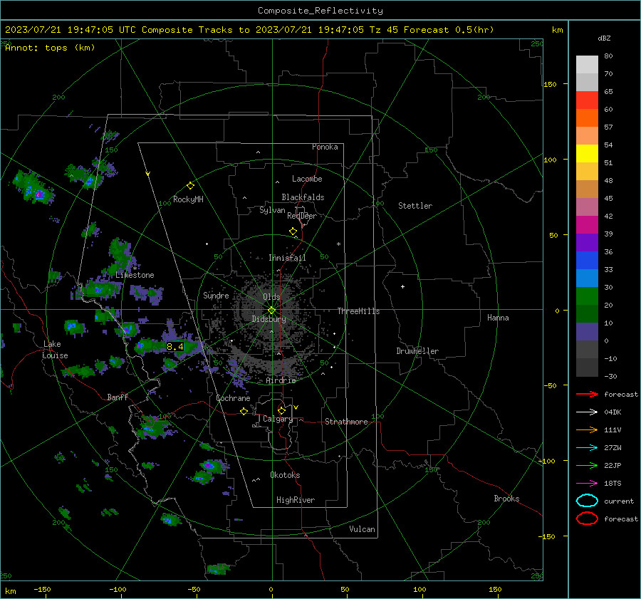641x599 pixels.
Task: Click the cyan 27ZW arrow in legend
Action: pyautogui.click(x=587, y=448)
